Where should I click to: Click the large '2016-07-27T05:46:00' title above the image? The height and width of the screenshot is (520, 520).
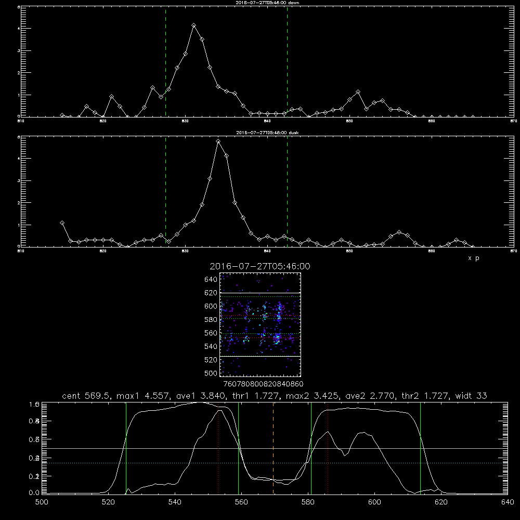pos(260,266)
